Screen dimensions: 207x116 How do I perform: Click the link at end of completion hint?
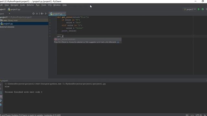click(x=118, y=42)
